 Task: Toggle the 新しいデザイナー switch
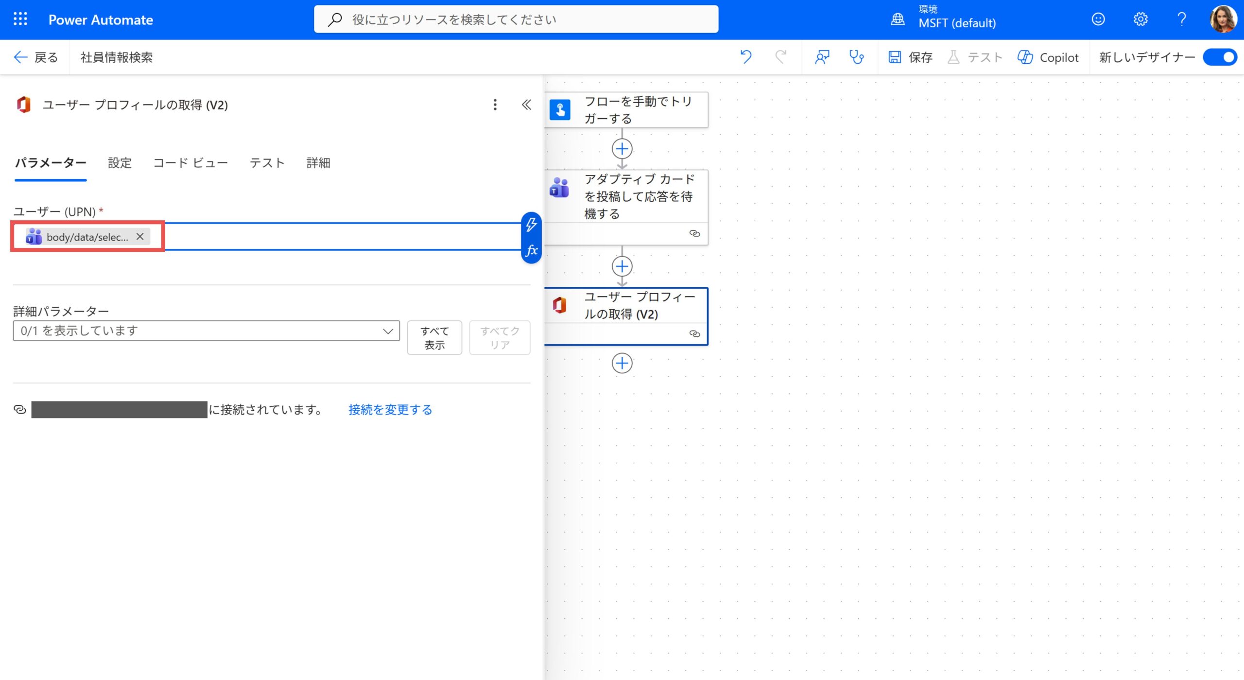pos(1220,57)
